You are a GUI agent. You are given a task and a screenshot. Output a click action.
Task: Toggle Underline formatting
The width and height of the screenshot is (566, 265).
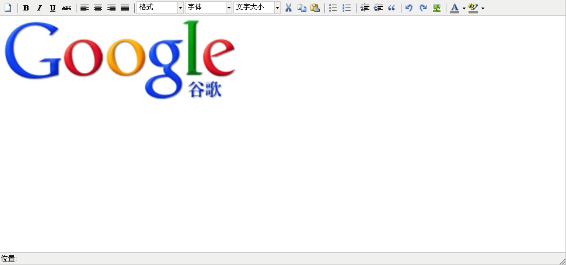tap(53, 8)
